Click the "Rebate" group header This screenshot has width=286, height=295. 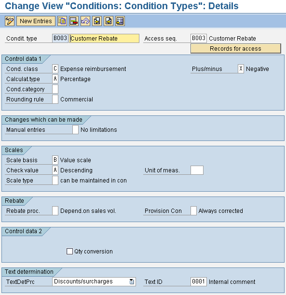14,201
